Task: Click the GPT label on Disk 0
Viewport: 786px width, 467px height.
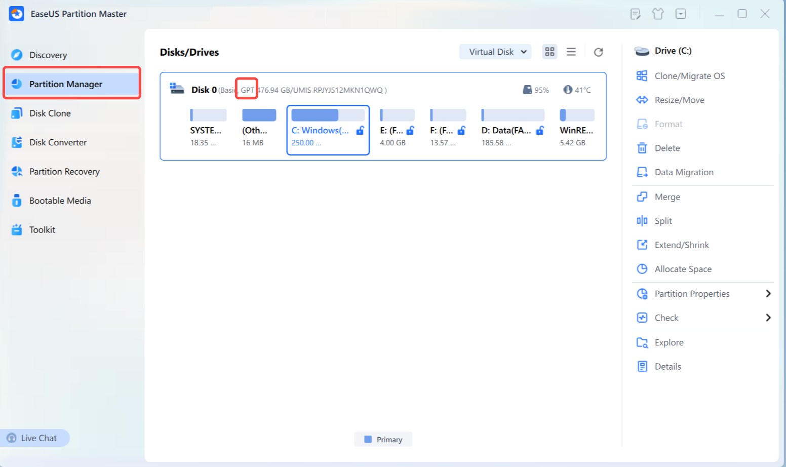Action: coord(247,90)
